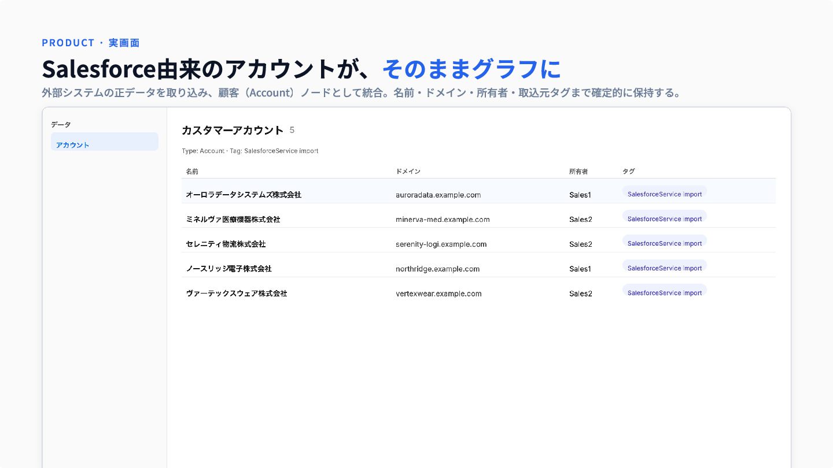Click the Sales1 owner in the オーロラデータシステムズ row
The width and height of the screenshot is (833, 468).
click(580, 195)
